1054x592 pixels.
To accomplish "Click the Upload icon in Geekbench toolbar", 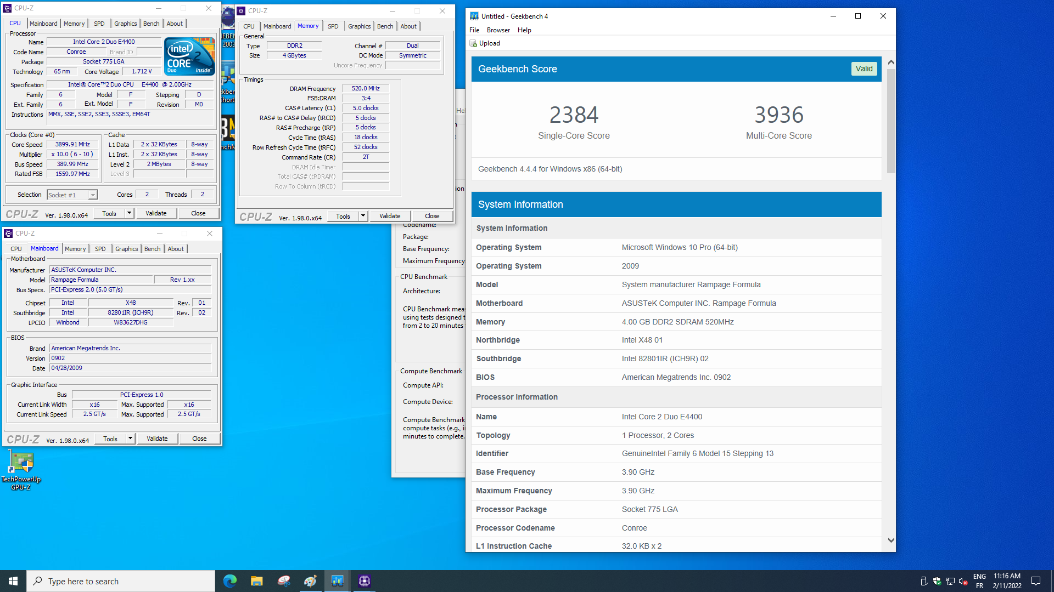I will tap(473, 43).
